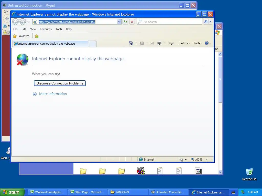Click the Internet security zone indicator

click(147, 160)
